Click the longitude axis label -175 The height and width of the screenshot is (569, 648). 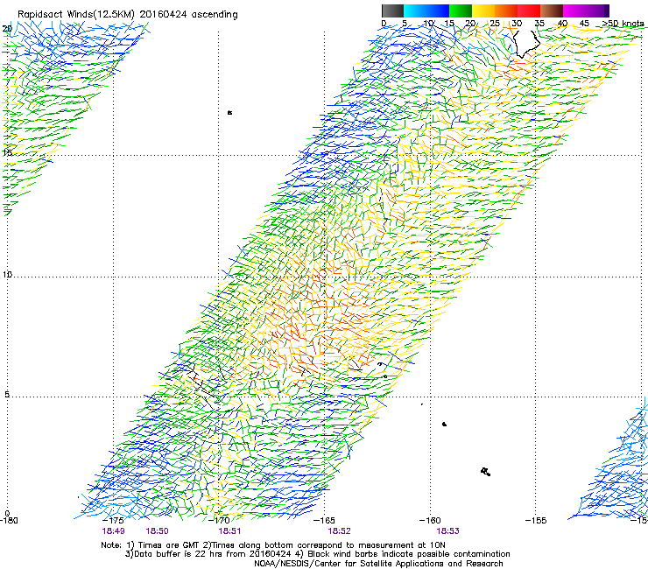[113, 521]
